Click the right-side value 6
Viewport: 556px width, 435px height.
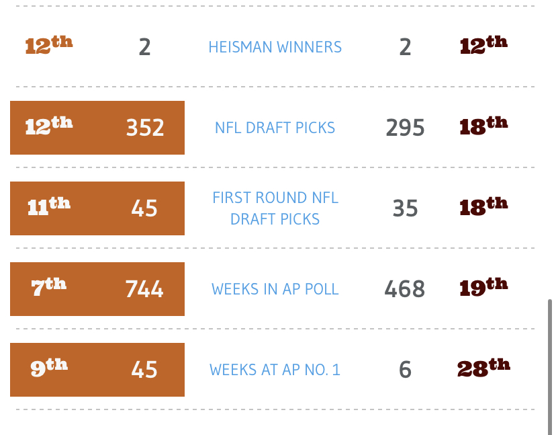point(405,370)
